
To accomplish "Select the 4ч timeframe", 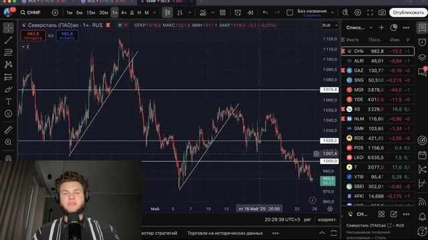I will coord(124,13).
